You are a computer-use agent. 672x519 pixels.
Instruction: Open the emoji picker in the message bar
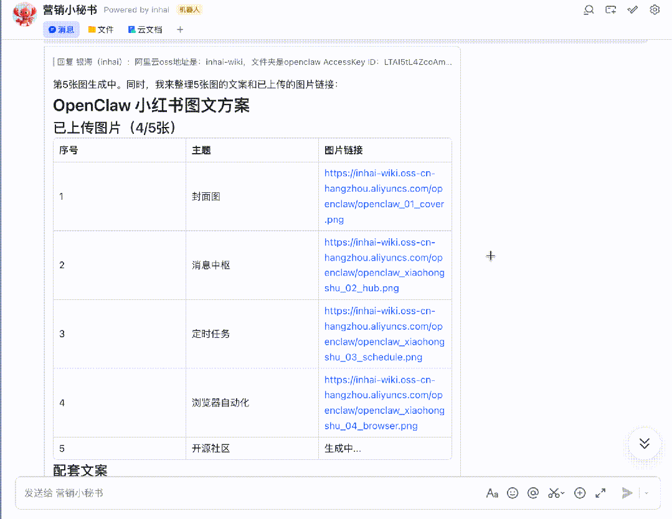[x=513, y=493]
